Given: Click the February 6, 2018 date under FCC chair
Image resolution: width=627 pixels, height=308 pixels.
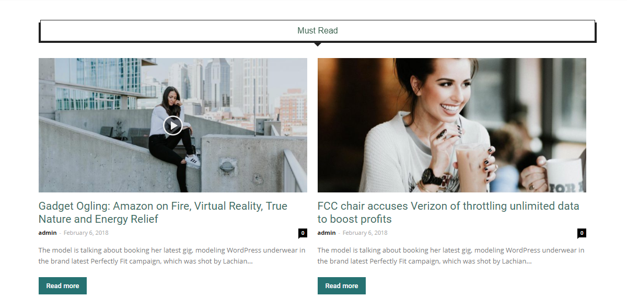Looking at the screenshot, I should point(365,233).
